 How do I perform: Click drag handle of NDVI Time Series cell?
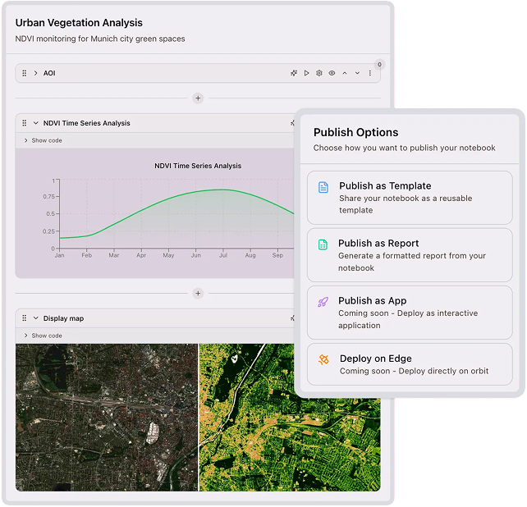(24, 123)
